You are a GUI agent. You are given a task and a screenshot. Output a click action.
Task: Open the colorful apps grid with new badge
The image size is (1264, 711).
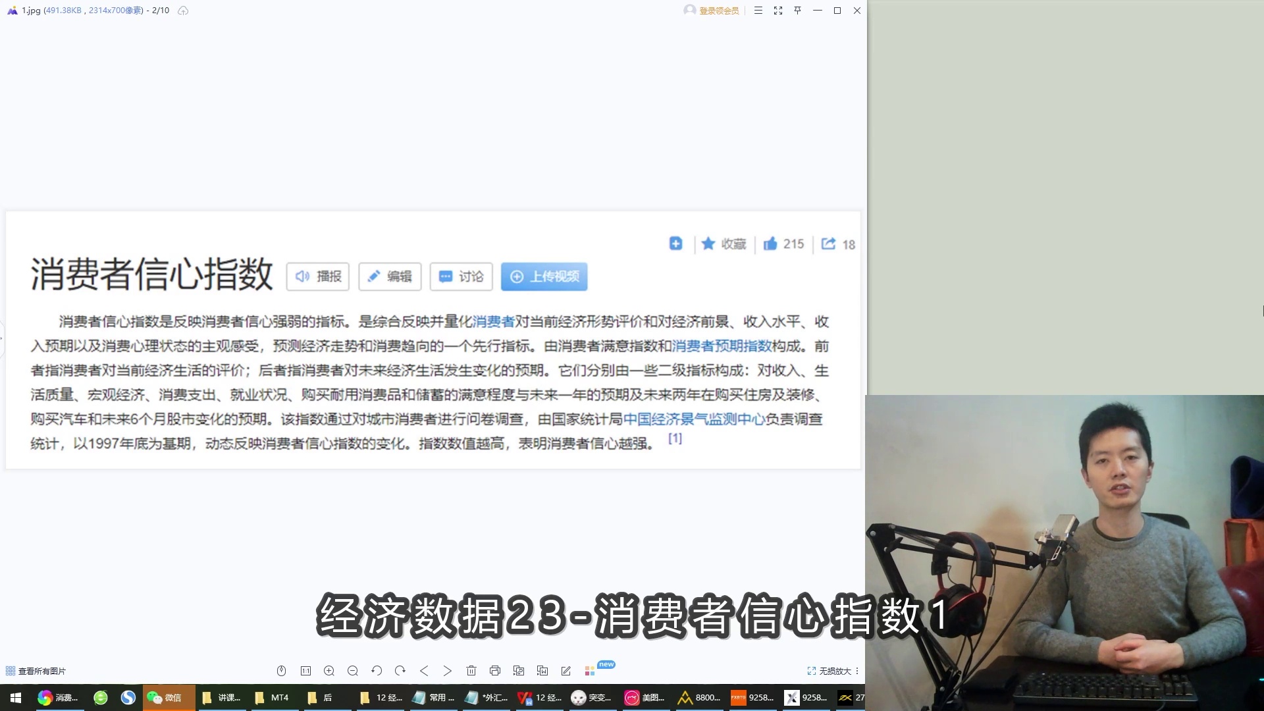click(x=590, y=671)
